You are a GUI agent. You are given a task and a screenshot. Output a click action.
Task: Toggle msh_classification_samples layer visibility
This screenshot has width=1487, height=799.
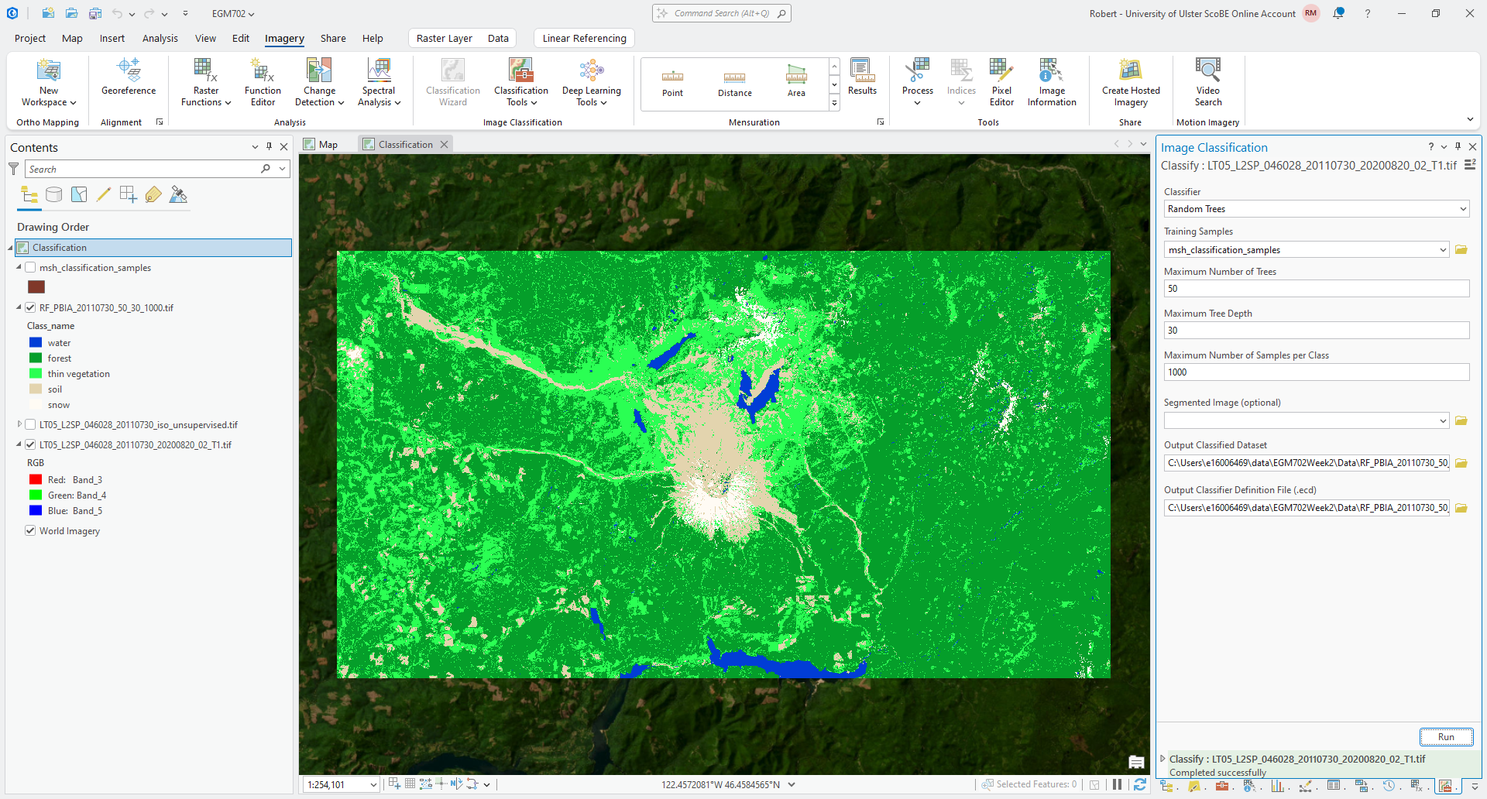click(31, 268)
